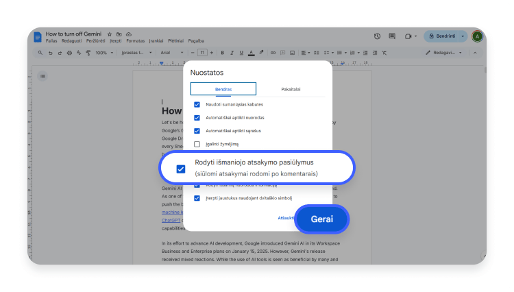Screen dimensions: 514x292
Task: Undo the last action
Action: coord(51,53)
